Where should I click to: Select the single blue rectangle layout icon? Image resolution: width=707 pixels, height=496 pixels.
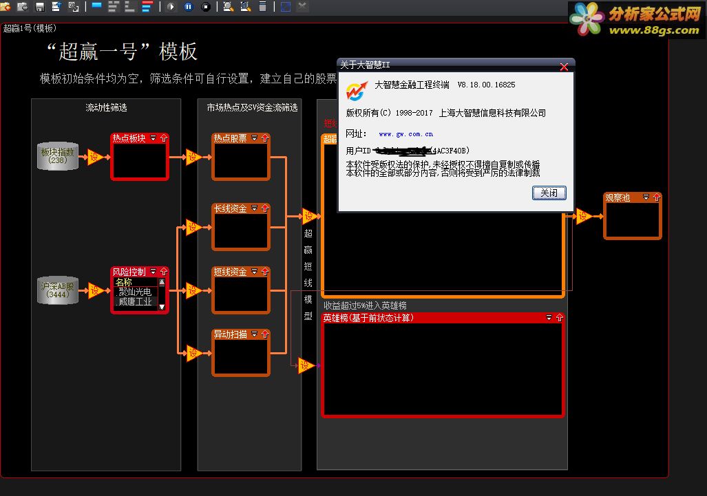pos(96,6)
